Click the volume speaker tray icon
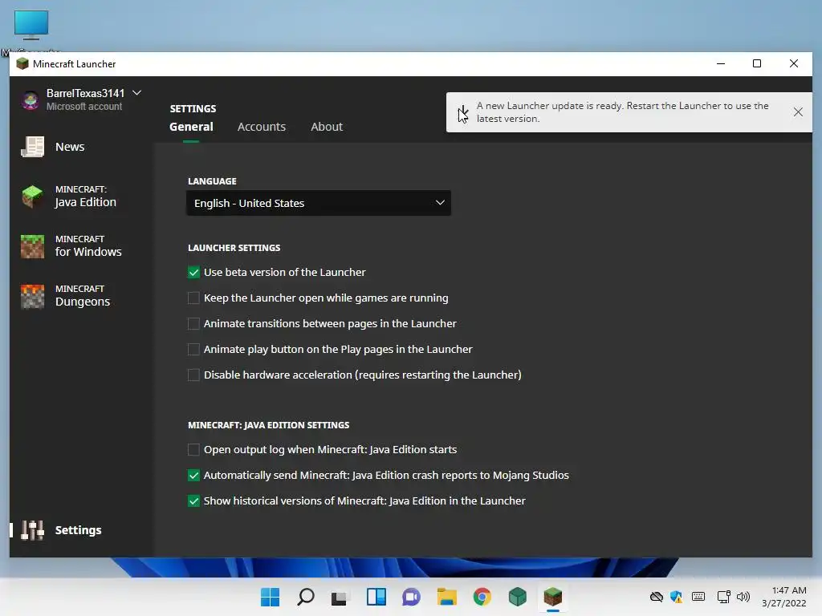The image size is (822, 616). pyautogui.click(x=743, y=597)
